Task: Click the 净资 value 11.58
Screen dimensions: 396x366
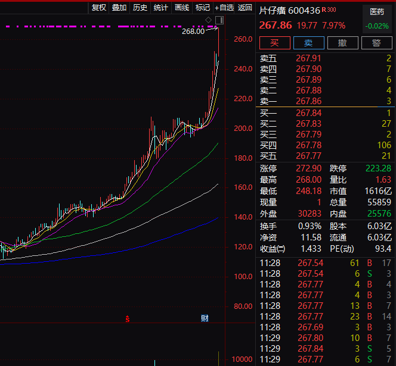Action: click(x=311, y=237)
